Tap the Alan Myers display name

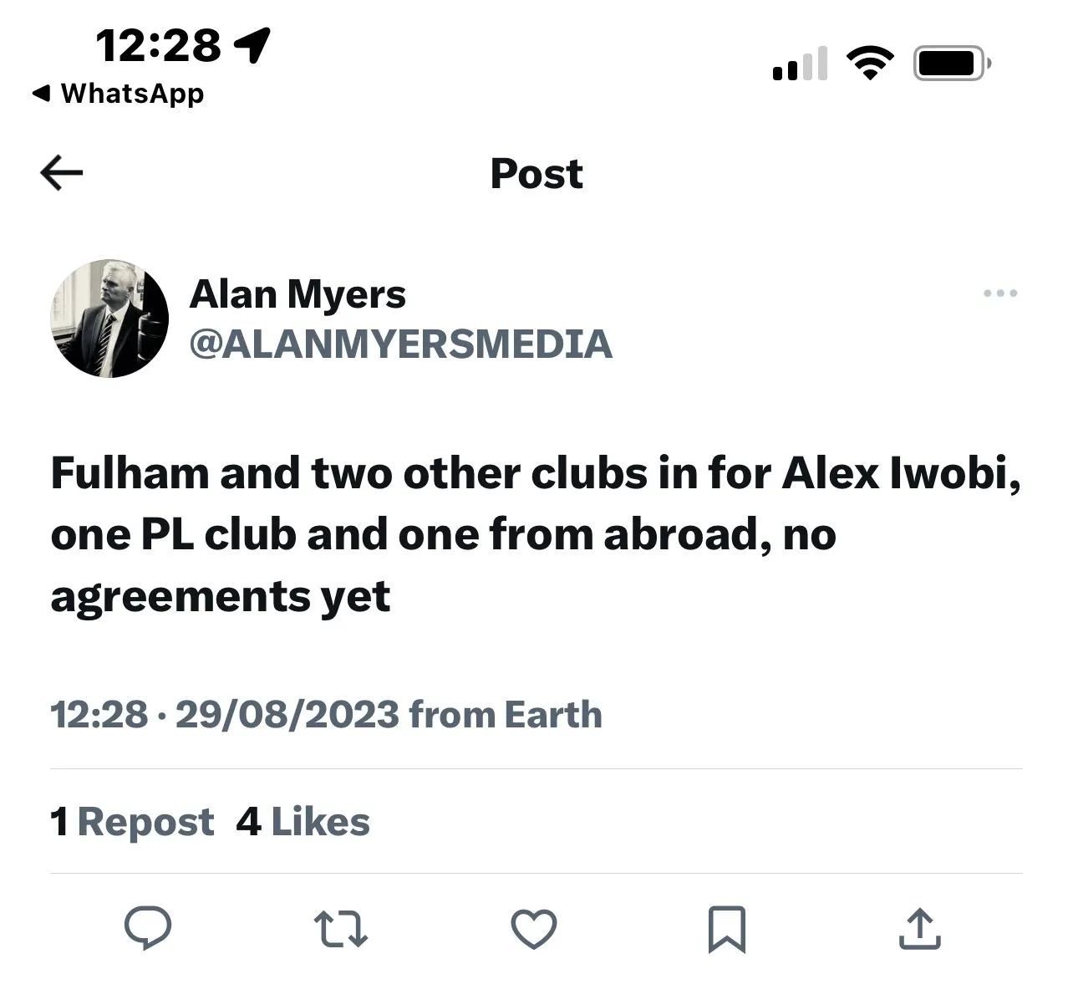tap(297, 294)
